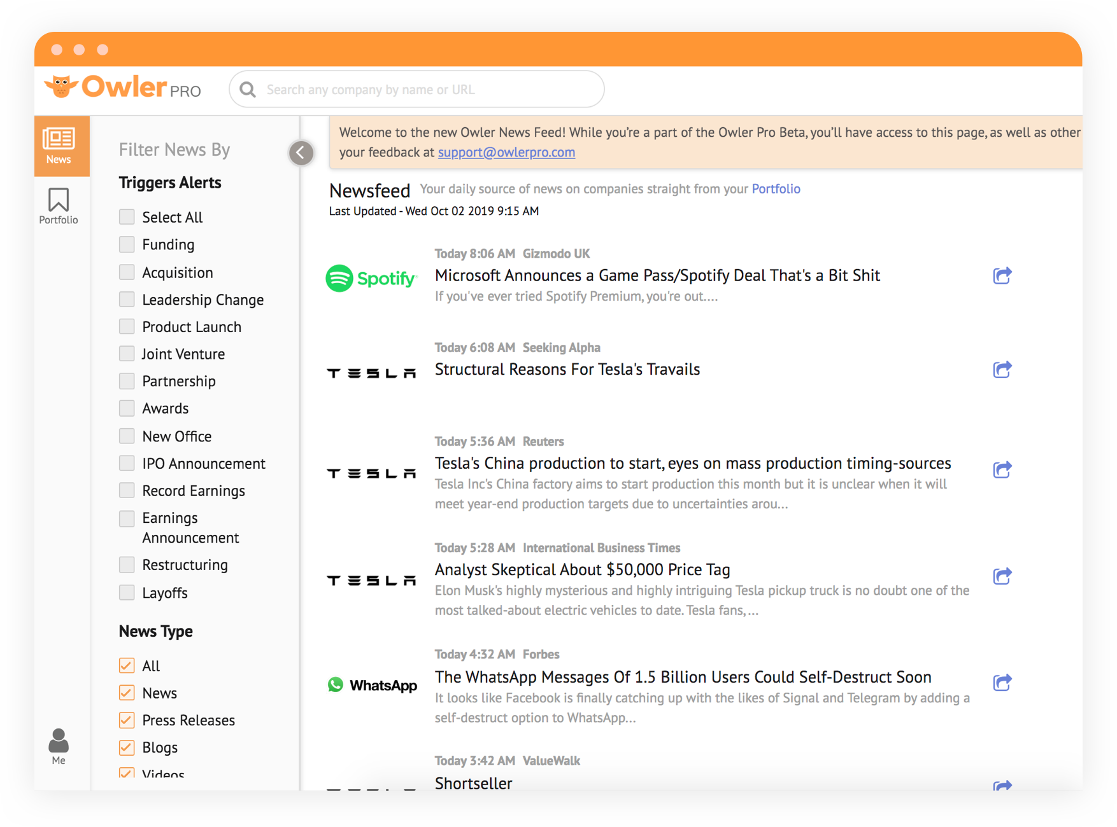
Task: Click the search magnifier icon
Action: [248, 90]
